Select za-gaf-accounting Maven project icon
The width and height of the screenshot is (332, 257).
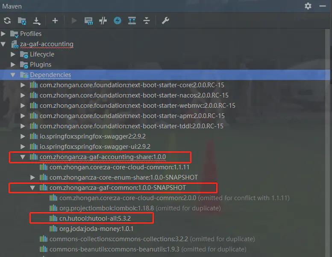coord(15,44)
